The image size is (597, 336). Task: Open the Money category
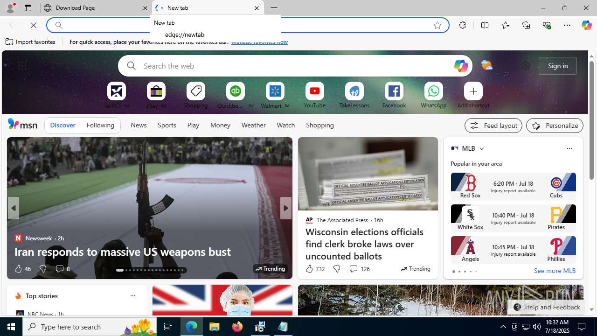(220, 125)
